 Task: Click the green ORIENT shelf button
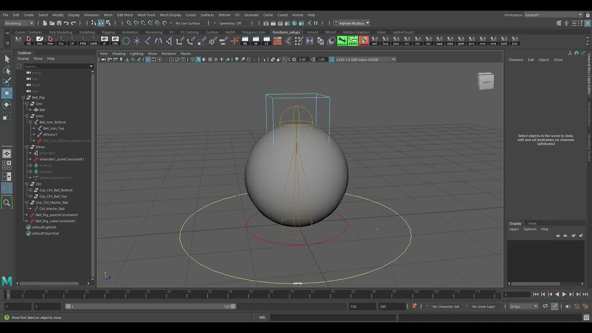pyautogui.click(x=342, y=41)
